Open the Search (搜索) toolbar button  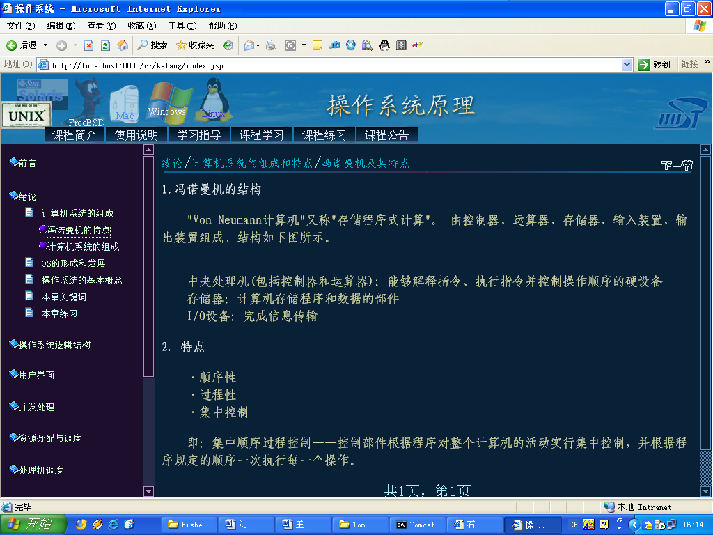152,45
